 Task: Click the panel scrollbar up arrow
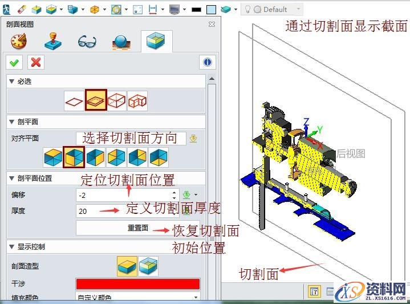coord(212,79)
